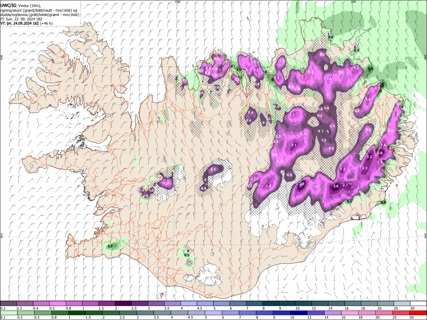The height and width of the screenshot is (320, 427).
Task: Click the "VT: þri. 24.09.2024 16Z (+46 h)" line
Action: [x=26, y=24]
